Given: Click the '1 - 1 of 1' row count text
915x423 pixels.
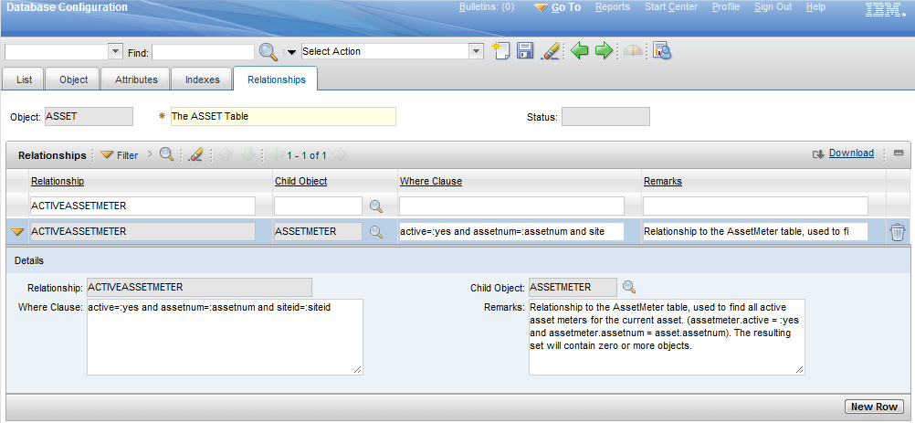Looking at the screenshot, I should (x=307, y=155).
